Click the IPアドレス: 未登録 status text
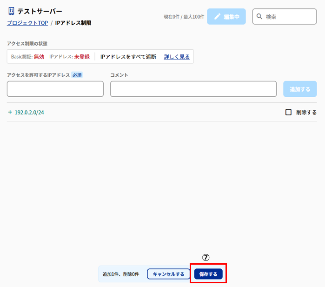This screenshot has width=325, height=287. click(69, 57)
